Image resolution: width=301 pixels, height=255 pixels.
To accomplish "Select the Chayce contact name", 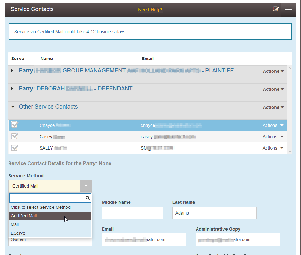I will (x=55, y=125).
